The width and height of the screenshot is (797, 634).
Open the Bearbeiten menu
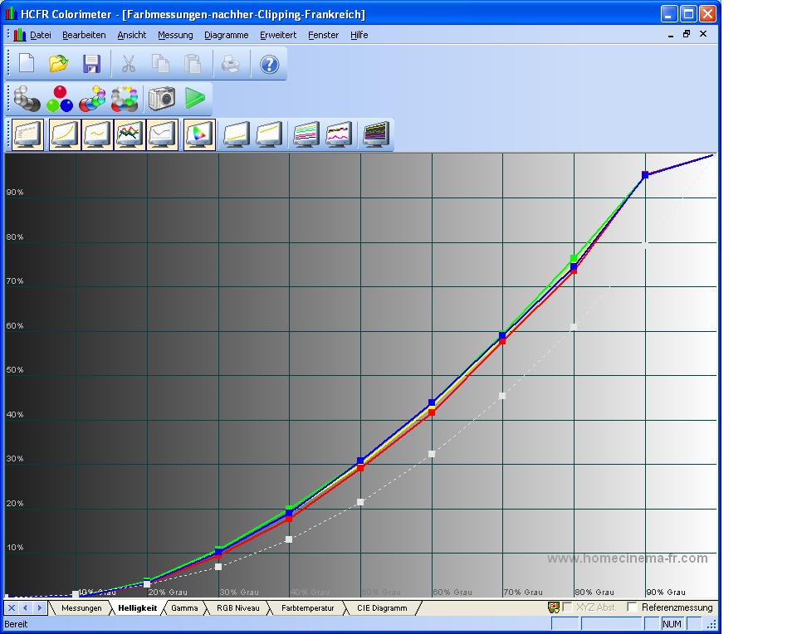pos(84,35)
